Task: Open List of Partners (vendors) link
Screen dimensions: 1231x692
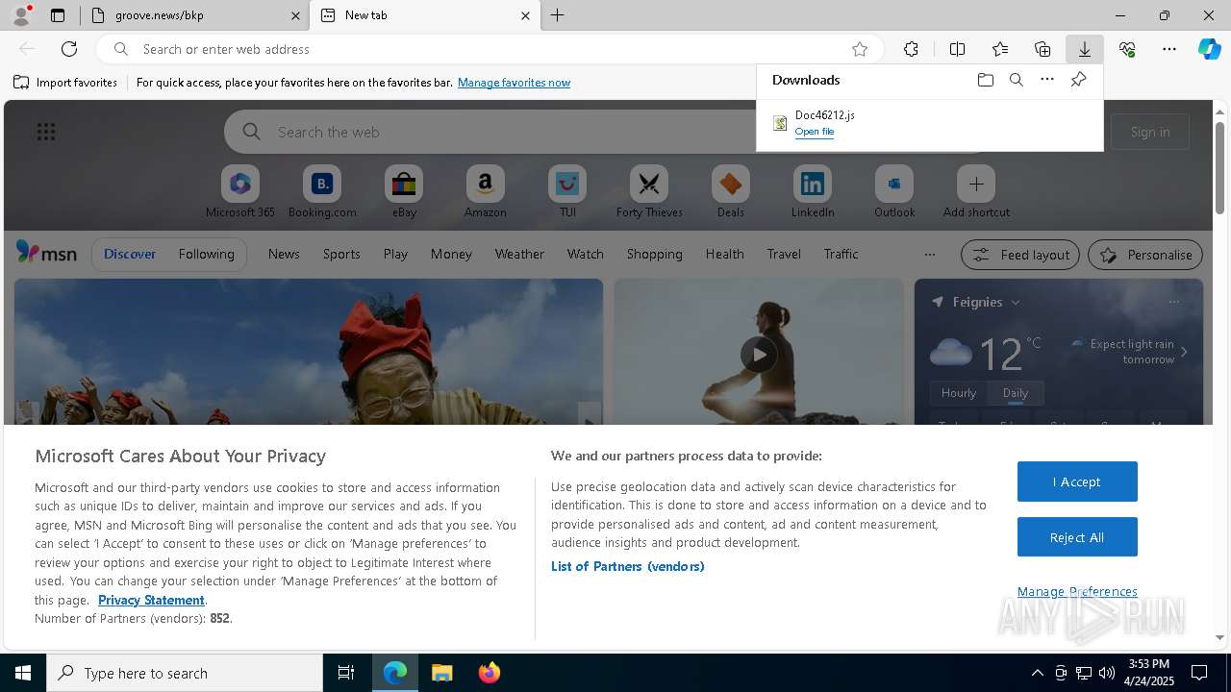Action: pos(627,566)
